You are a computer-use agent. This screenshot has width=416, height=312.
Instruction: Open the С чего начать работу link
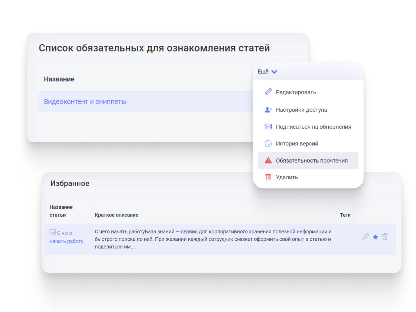tap(66, 237)
